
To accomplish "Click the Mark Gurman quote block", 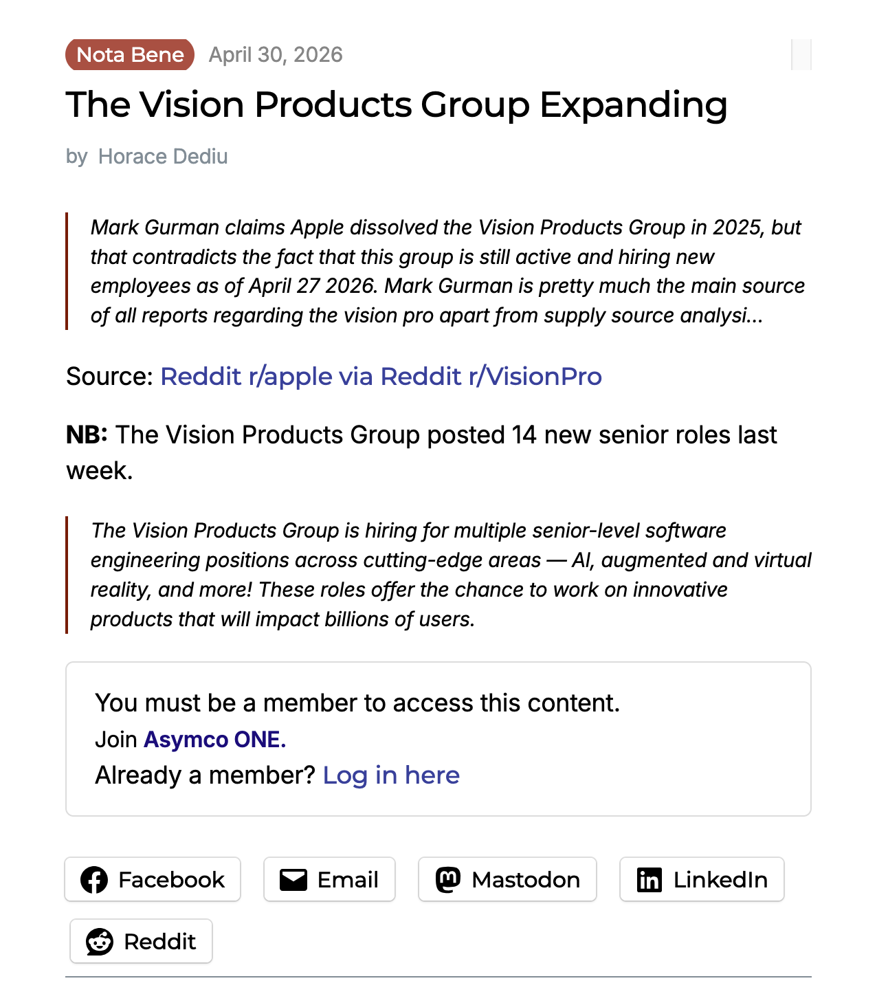I will click(439, 272).
